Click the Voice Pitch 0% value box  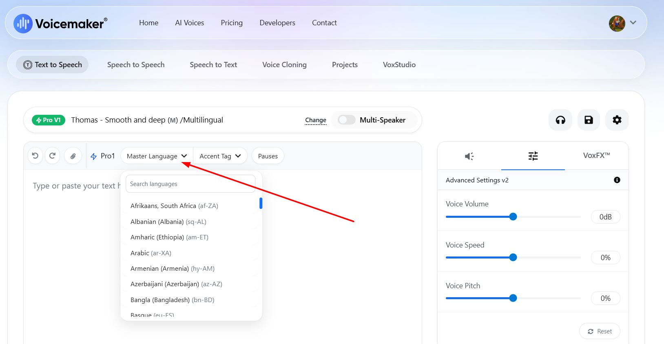[606, 298]
